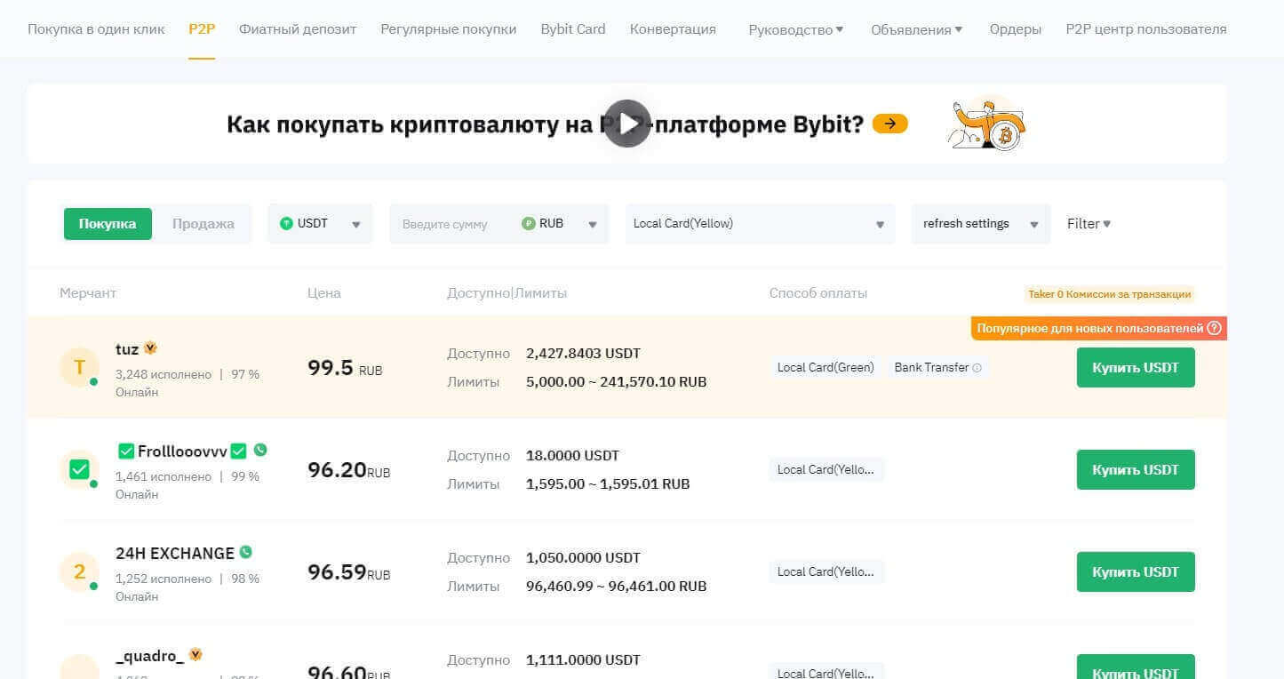The width and height of the screenshot is (1284, 679).
Task: Click Купить USDT for merchant Frolllooovvv
Action: [x=1135, y=469]
